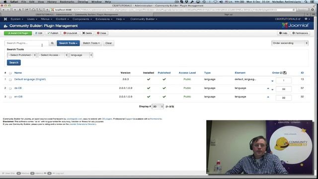Click the Clear button
The width and height of the screenshot is (318, 179).
tap(108, 43)
